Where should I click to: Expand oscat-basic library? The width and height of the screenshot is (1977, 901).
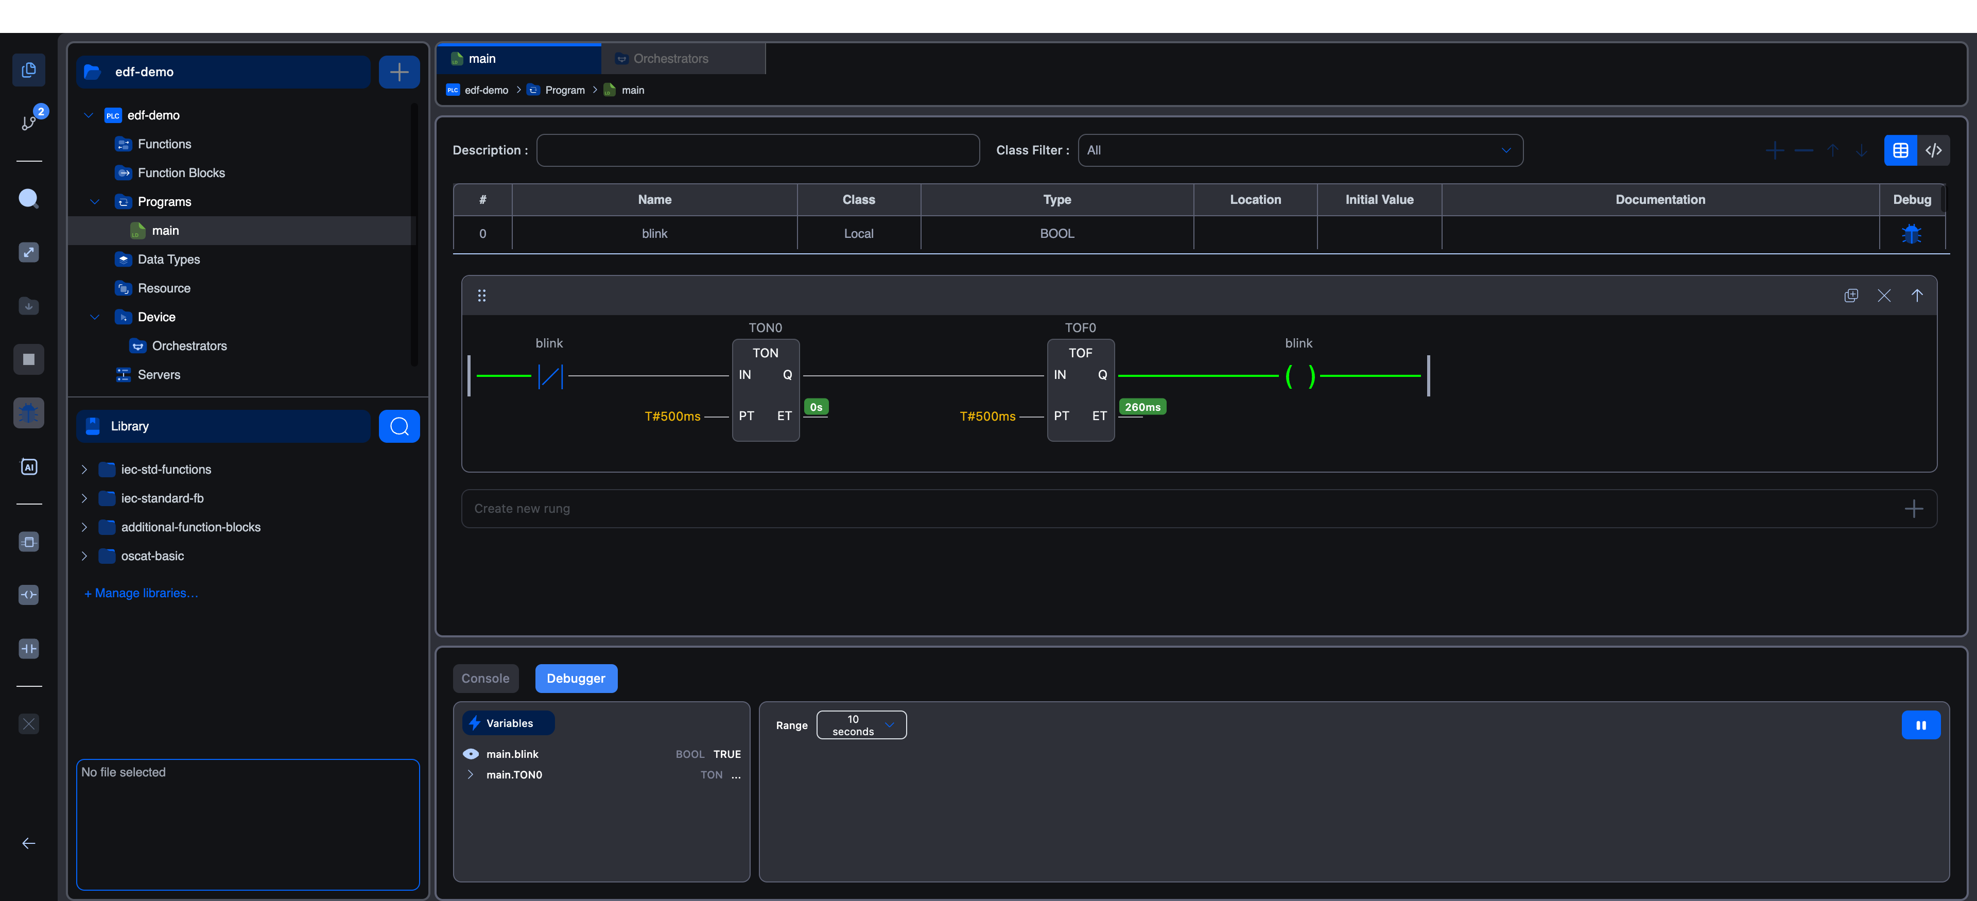(84, 556)
